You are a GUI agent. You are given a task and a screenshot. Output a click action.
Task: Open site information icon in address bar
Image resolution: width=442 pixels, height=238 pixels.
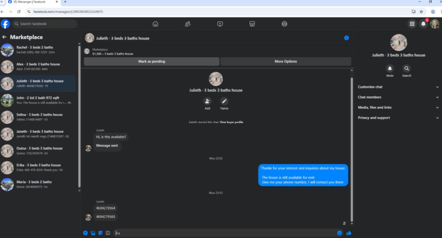pyautogui.click(x=29, y=12)
